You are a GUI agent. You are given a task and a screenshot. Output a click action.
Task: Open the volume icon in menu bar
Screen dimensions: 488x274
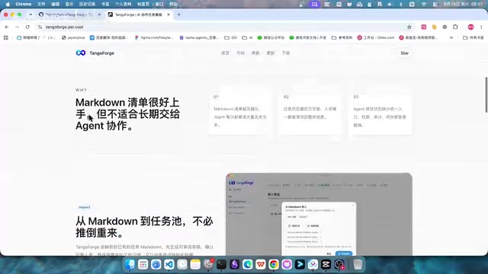tap(390, 5)
